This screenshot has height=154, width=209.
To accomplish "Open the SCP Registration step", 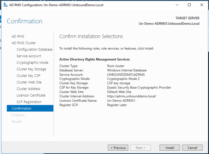I will tap(29, 102).
